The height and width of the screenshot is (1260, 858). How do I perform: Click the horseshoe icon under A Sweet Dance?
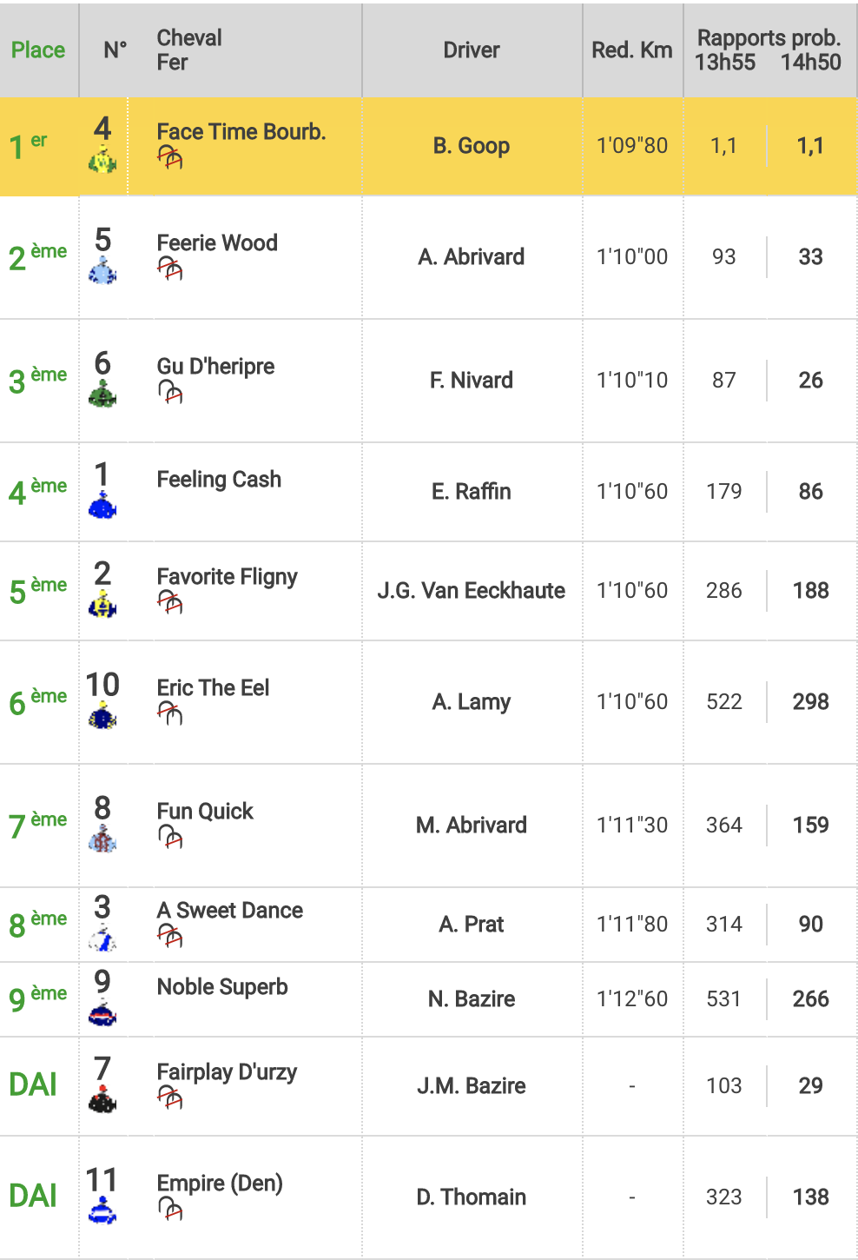170,936
